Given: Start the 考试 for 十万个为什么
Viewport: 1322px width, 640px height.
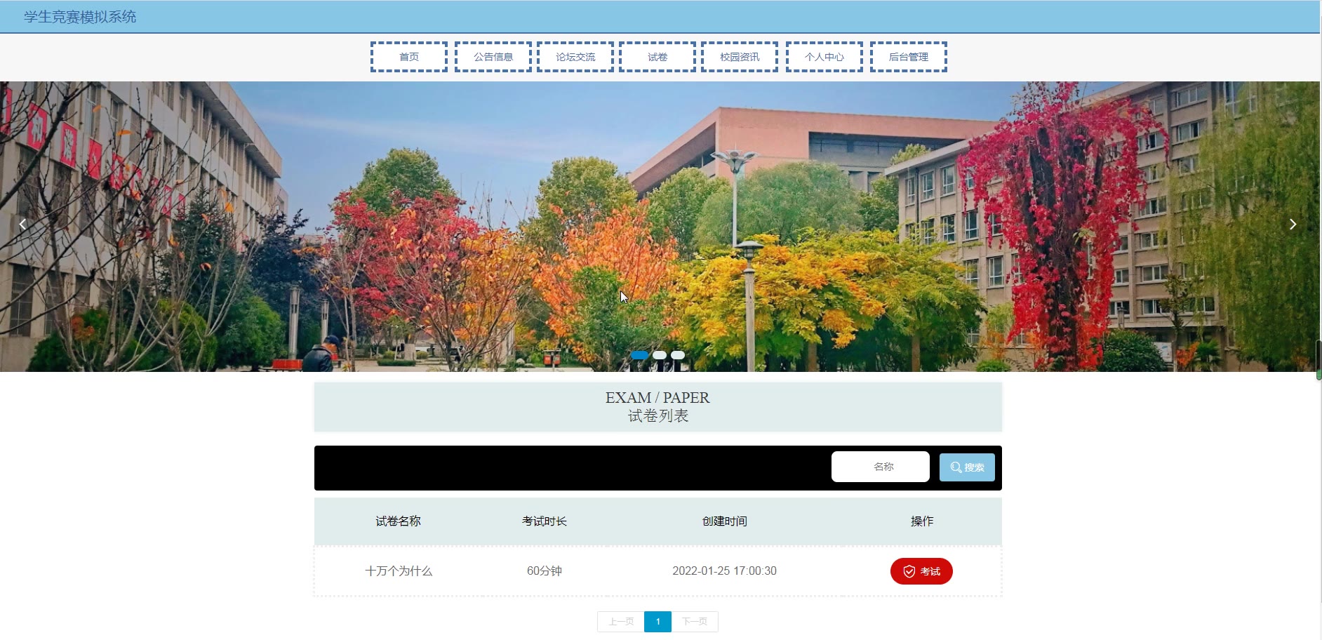Looking at the screenshot, I should [x=921, y=571].
